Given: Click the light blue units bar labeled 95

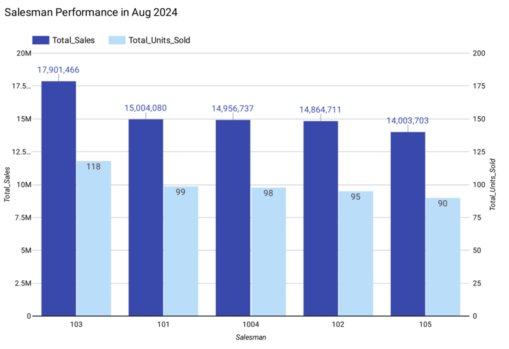Looking at the screenshot, I should pos(356,254).
